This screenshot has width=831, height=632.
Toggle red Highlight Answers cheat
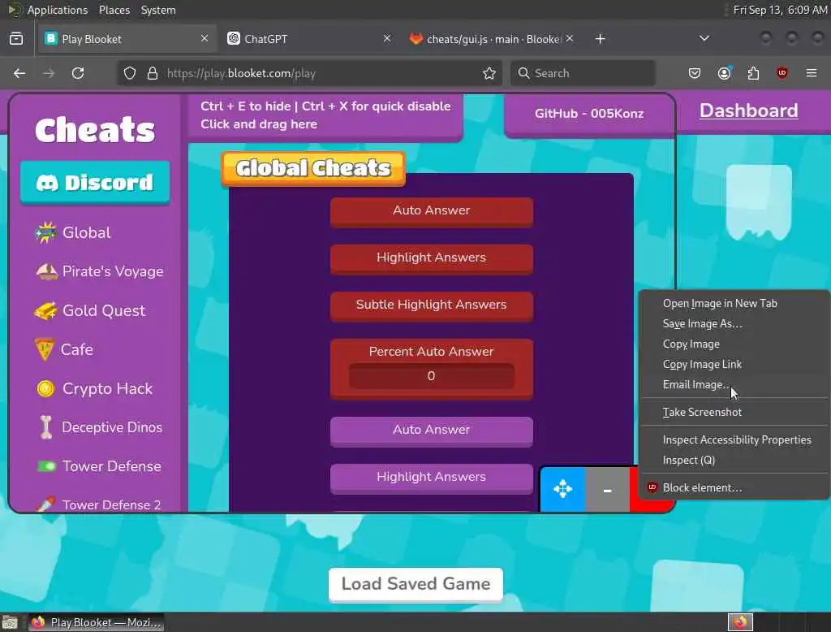tap(432, 258)
